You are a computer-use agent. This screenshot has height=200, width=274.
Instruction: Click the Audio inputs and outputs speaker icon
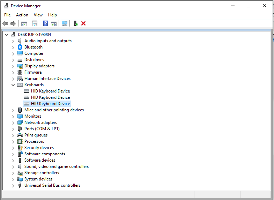[20, 41]
